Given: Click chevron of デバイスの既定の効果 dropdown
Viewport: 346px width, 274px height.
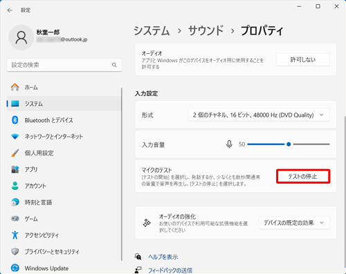Looking at the screenshot, I should click(x=322, y=223).
